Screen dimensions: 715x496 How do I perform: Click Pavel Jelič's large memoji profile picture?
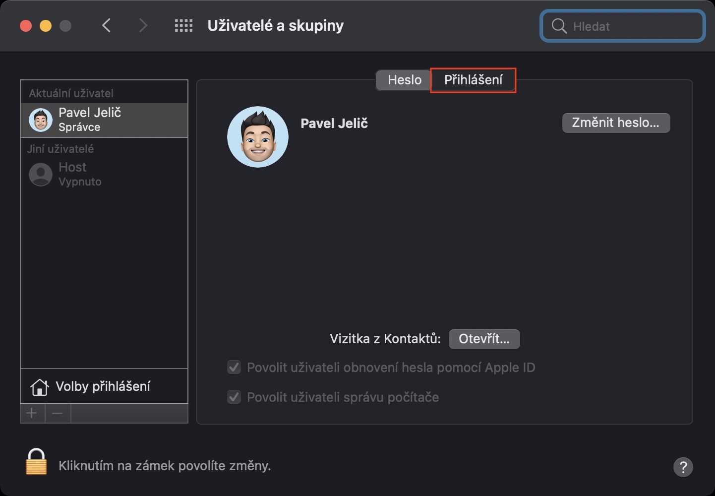tap(258, 137)
